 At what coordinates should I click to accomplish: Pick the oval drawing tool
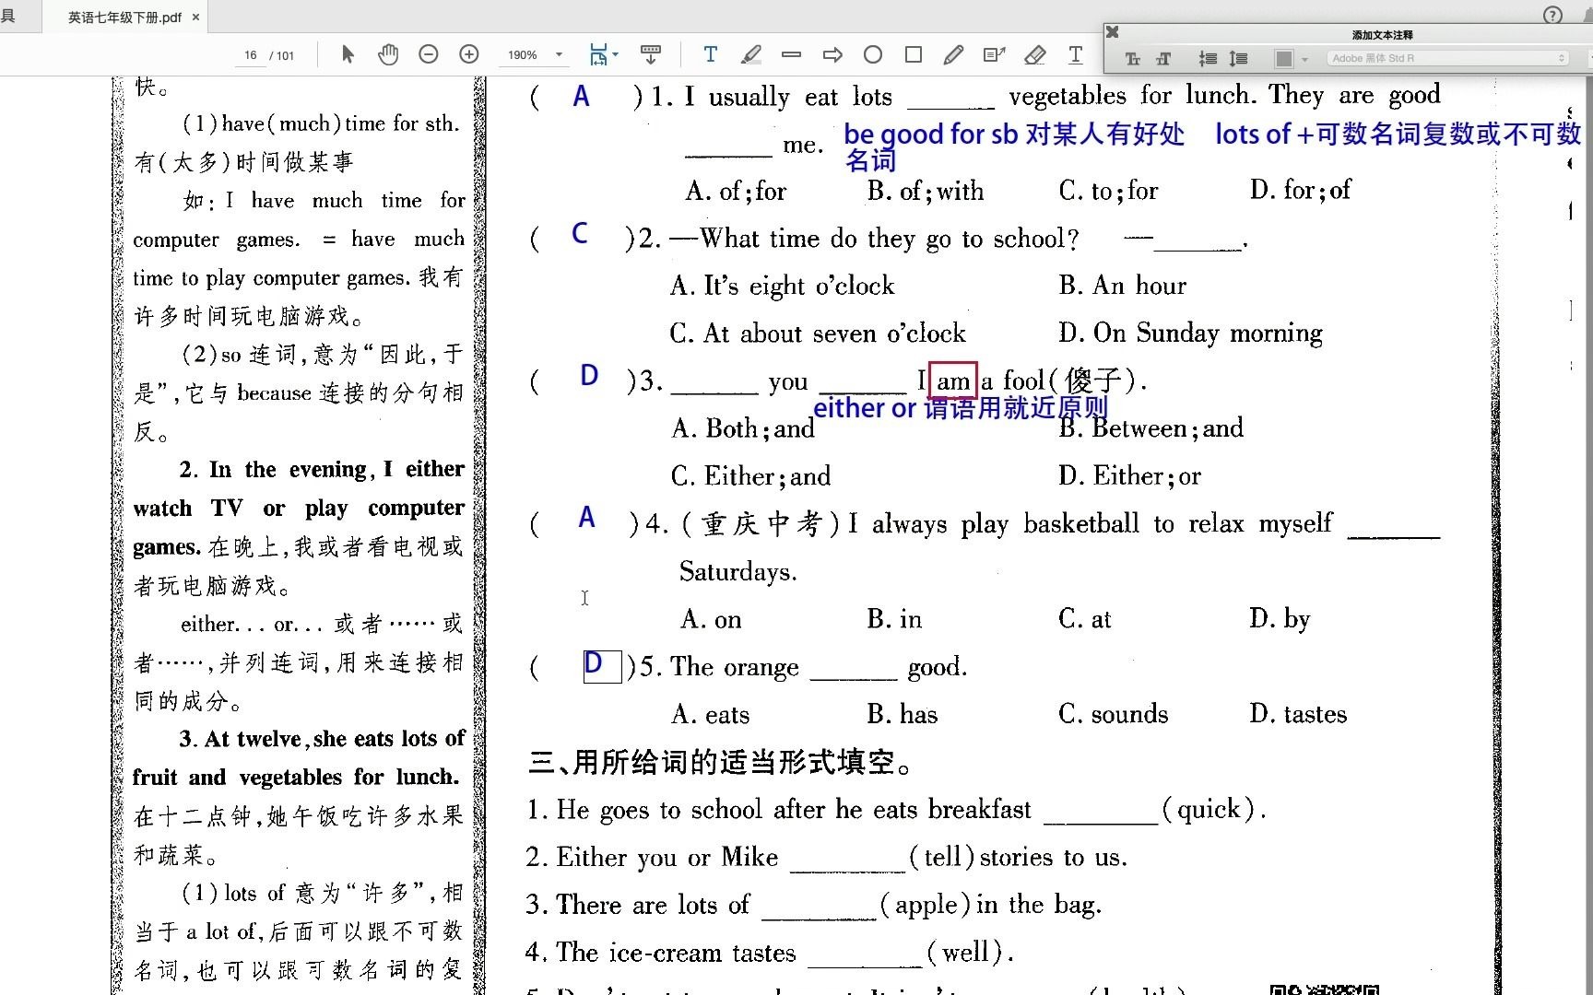pyautogui.click(x=873, y=54)
